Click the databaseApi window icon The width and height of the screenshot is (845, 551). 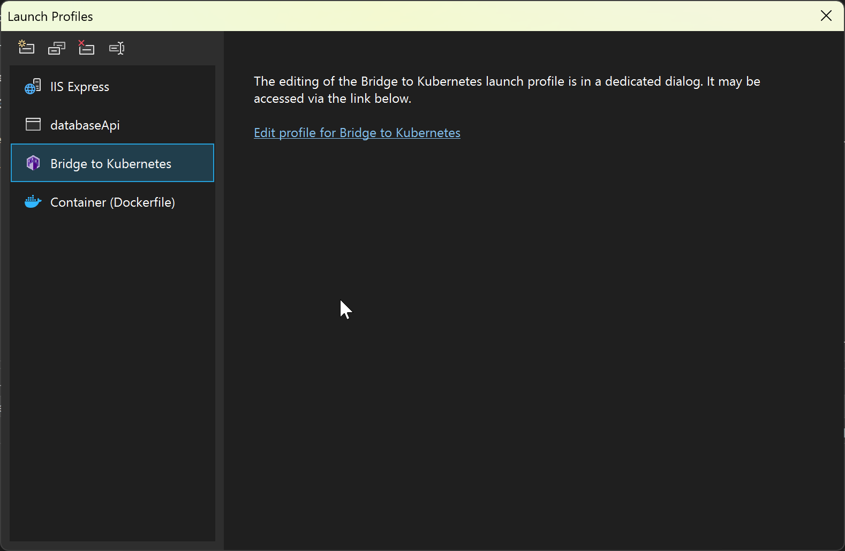click(33, 124)
